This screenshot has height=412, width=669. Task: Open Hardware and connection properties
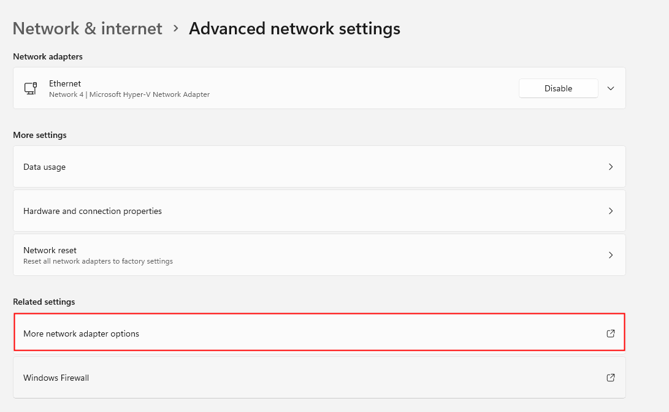tap(319, 210)
